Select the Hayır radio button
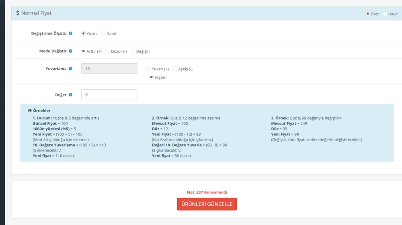 pyautogui.click(x=385, y=14)
